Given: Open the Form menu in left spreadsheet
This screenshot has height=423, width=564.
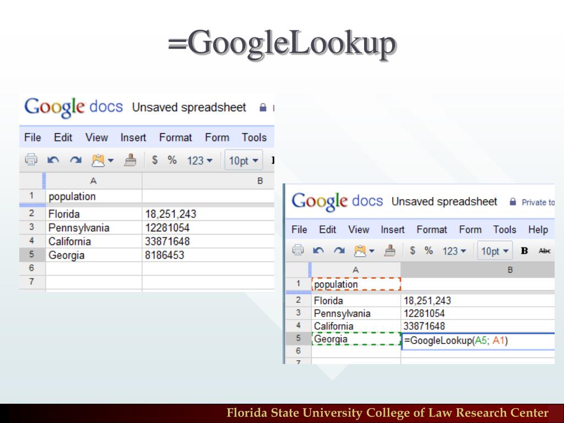Looking at the screenshot, I should [x=217, y=137].
